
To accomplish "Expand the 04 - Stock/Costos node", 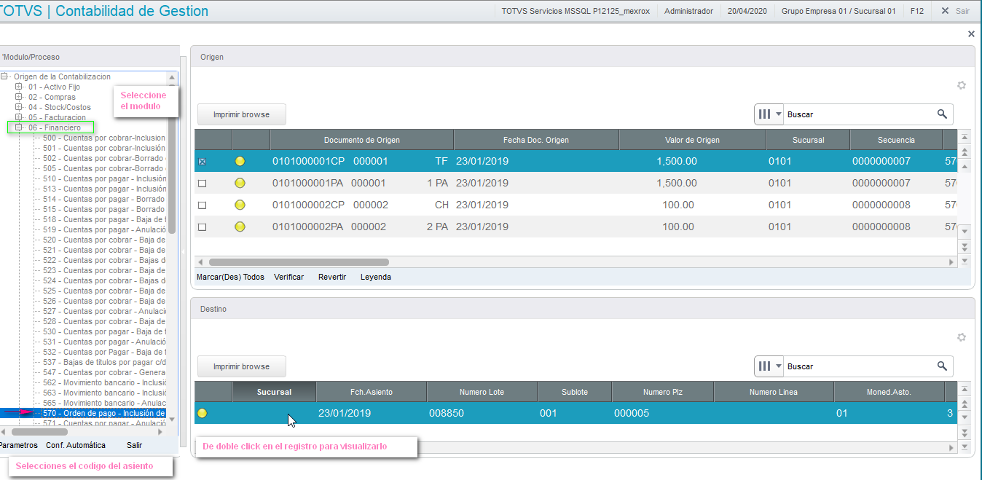I will tap(19, 107).
